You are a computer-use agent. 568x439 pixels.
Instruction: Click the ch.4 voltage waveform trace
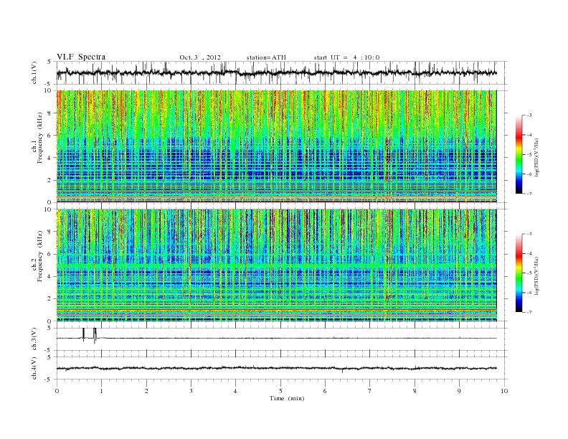[x=277, y=369]
